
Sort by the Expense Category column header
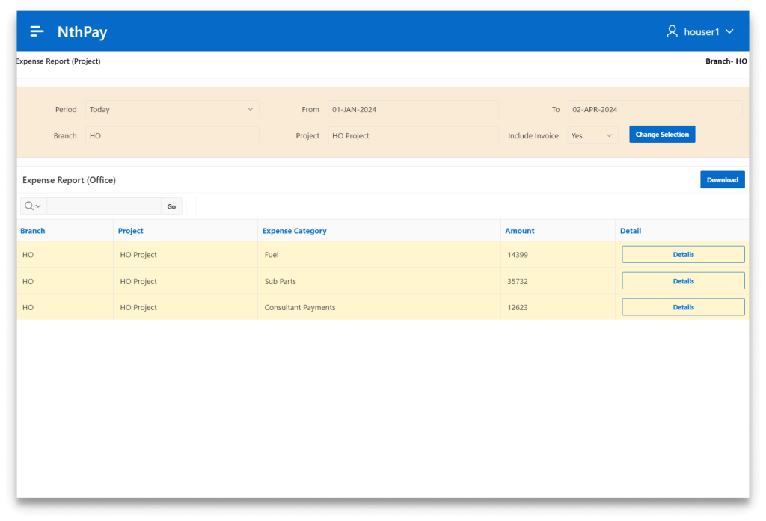294,231
